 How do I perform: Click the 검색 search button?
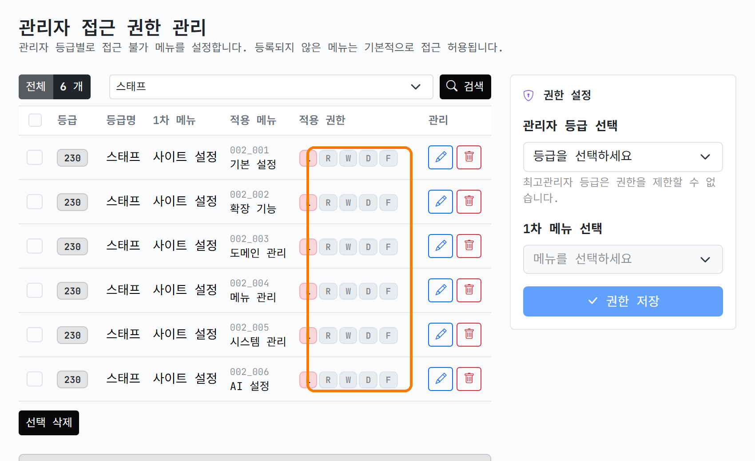tap(465, 87)
